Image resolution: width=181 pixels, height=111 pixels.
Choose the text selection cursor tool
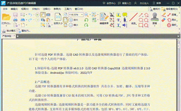[x=43, y=20]
